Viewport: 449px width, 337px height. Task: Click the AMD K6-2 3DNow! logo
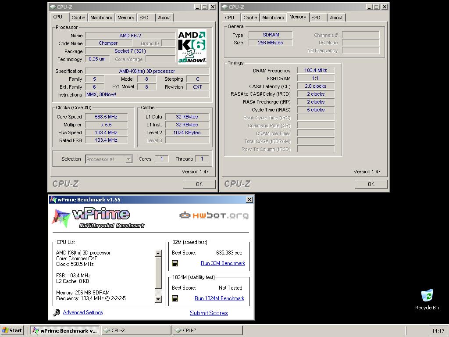tap(192, 47)
